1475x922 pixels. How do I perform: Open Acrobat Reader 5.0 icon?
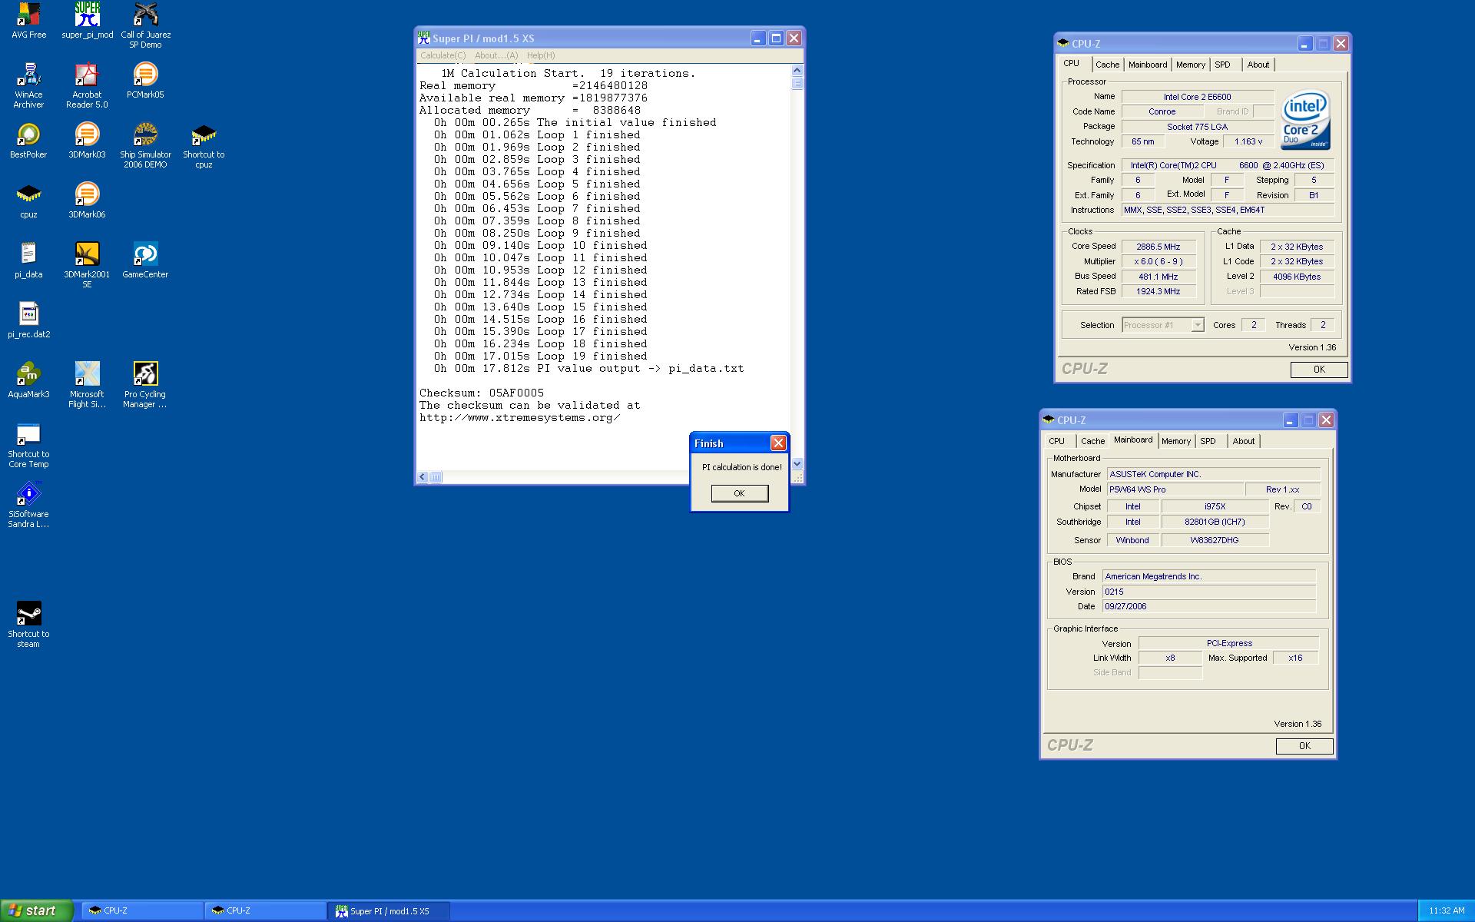(x=87, y=85)
